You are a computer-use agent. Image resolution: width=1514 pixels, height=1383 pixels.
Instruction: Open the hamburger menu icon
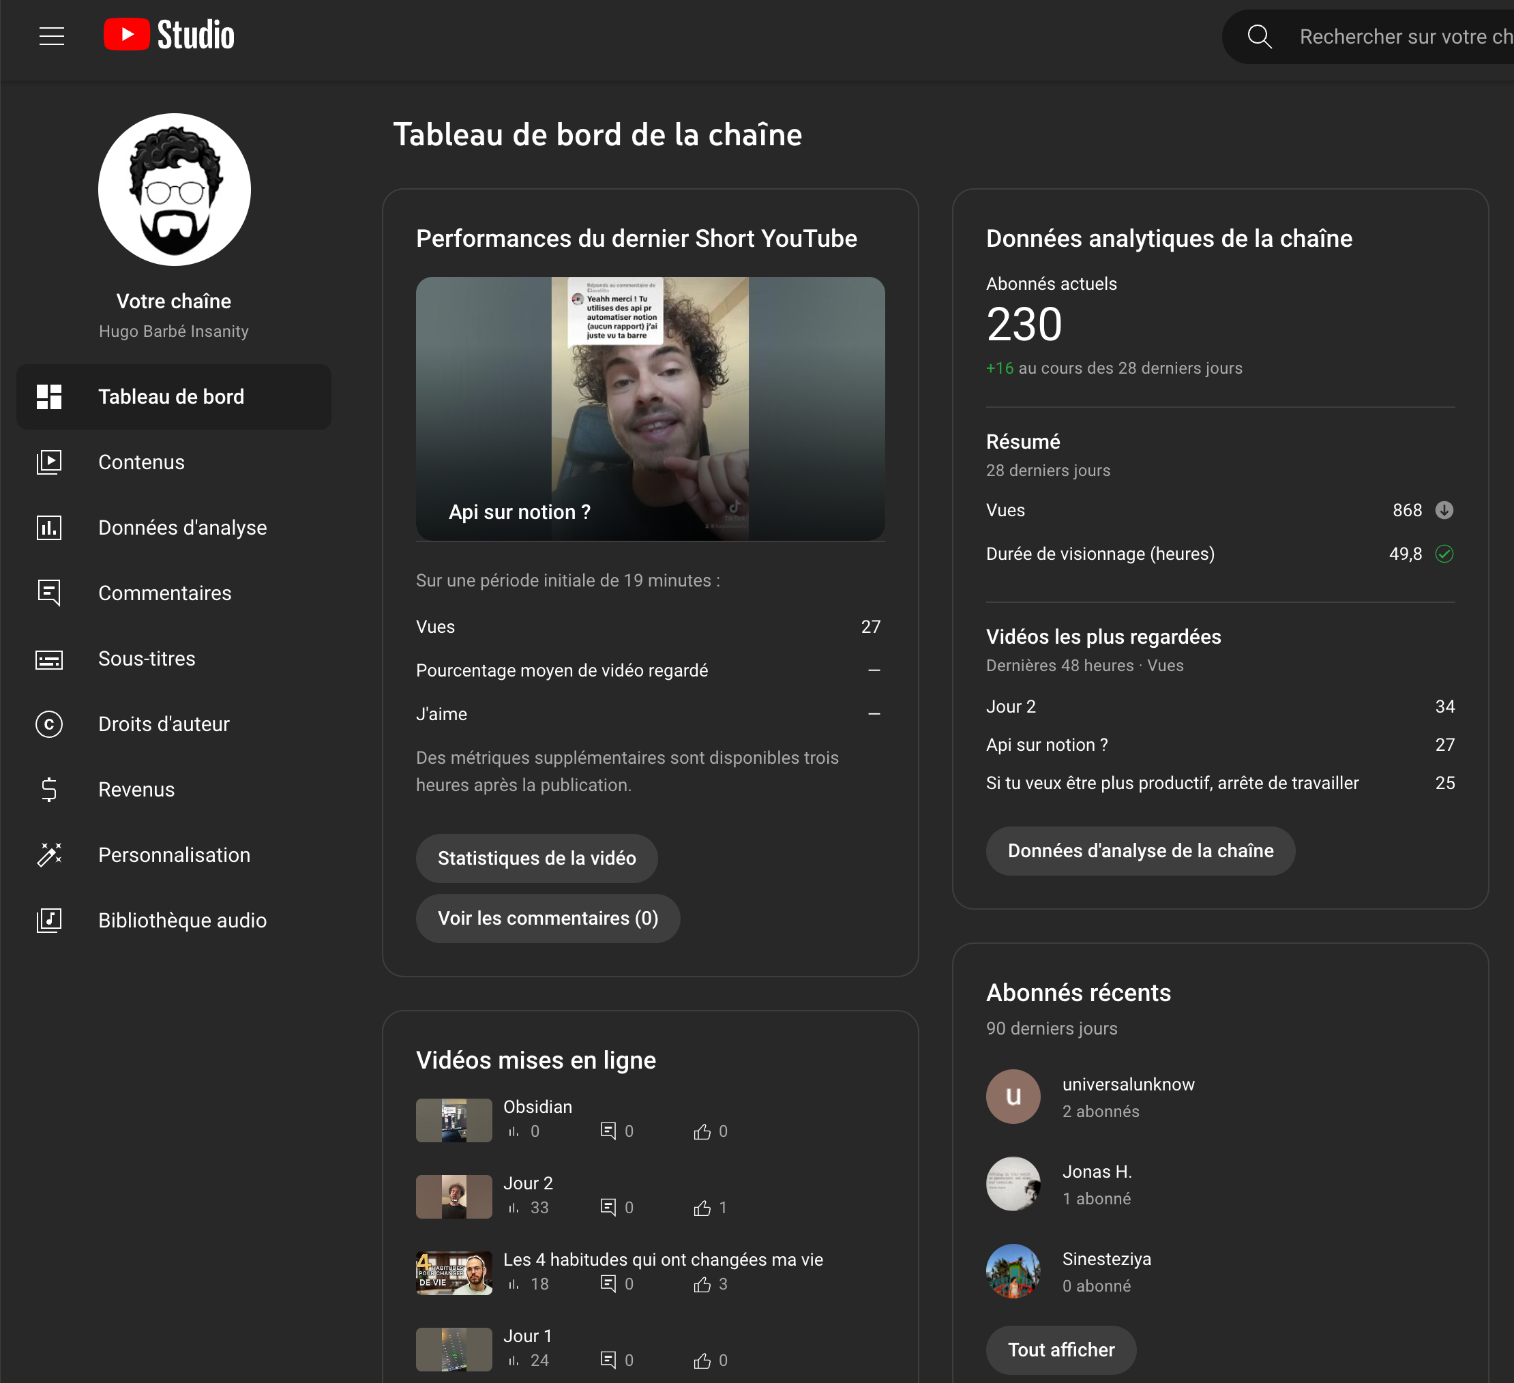pyautogui.click(x=51, y=36)
